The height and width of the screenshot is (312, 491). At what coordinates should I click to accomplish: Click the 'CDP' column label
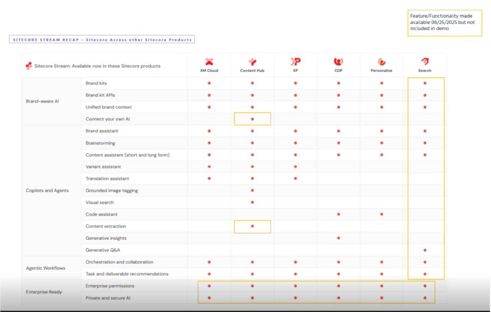(339, 70)
